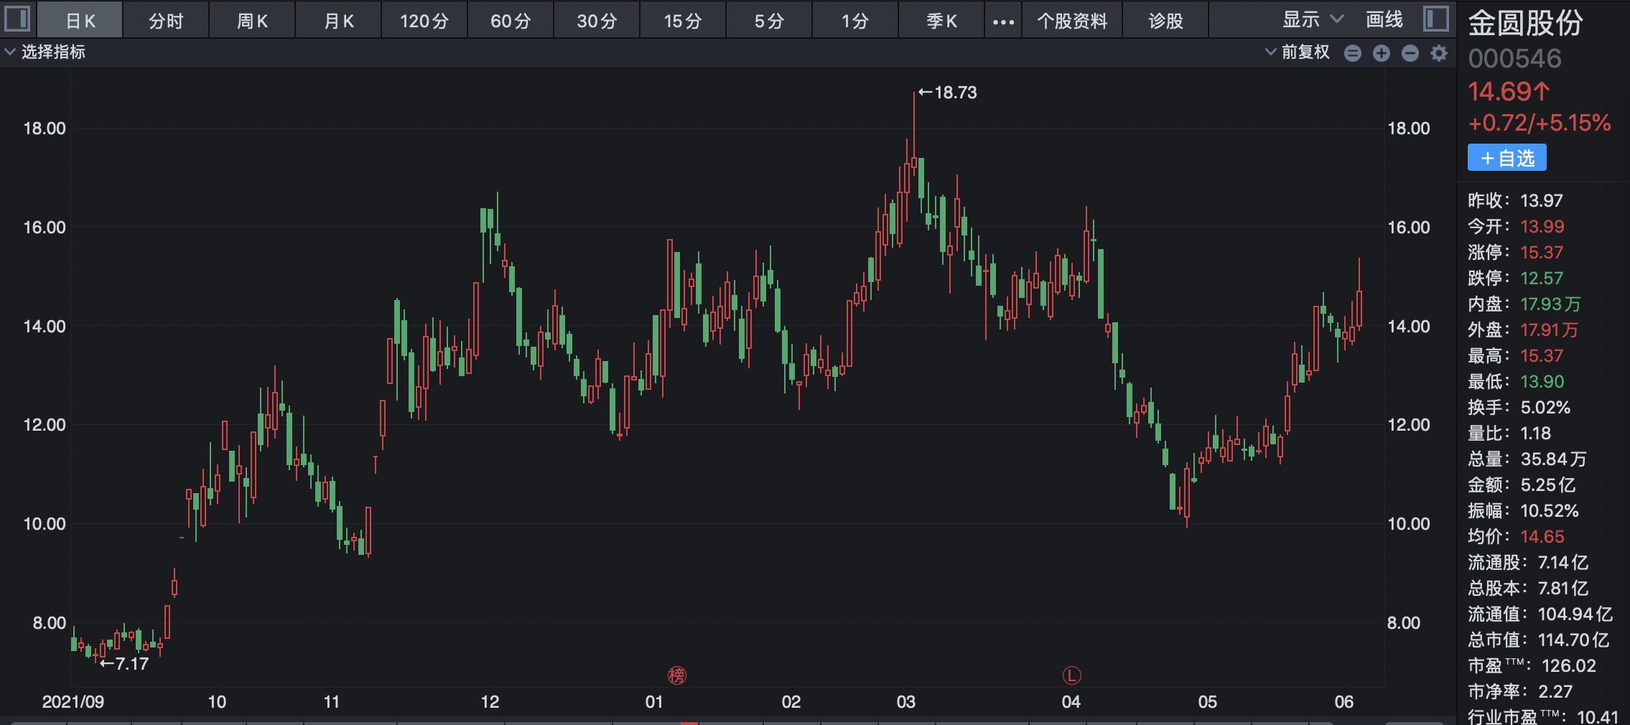Switch to 月K monthly chart tab
The image size is (1630, 725).
(x=338, y=21)
